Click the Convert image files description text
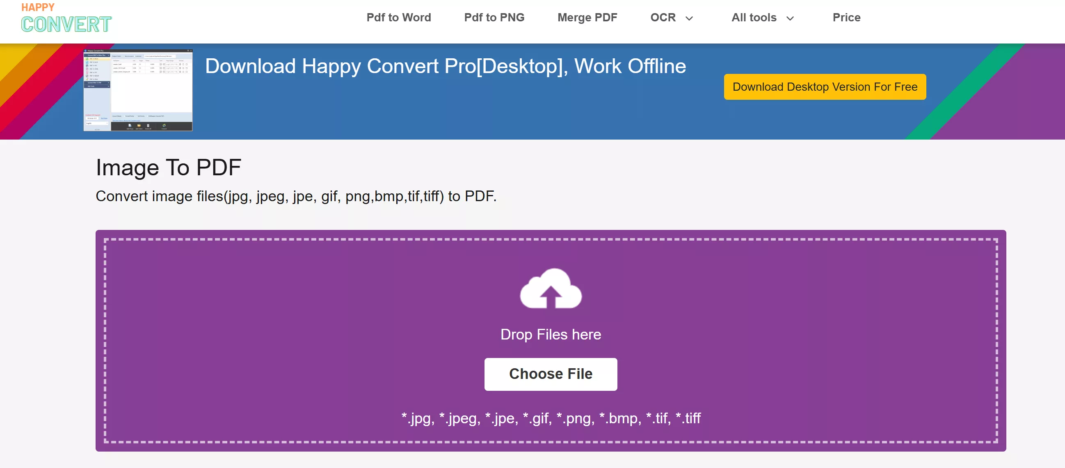1065x468 pixels. pos(296,196)
